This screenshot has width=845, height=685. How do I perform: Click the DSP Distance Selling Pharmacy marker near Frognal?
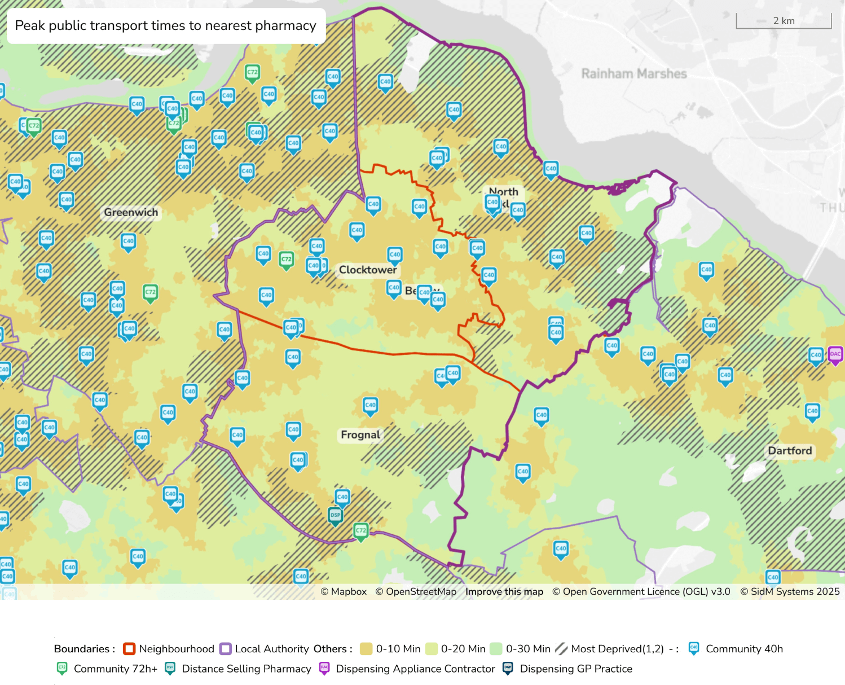(335, 515)
